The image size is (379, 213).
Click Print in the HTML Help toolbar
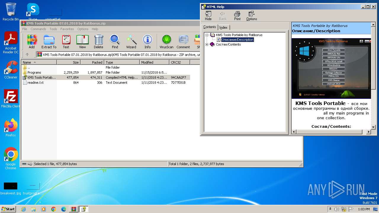click(237, 16)
